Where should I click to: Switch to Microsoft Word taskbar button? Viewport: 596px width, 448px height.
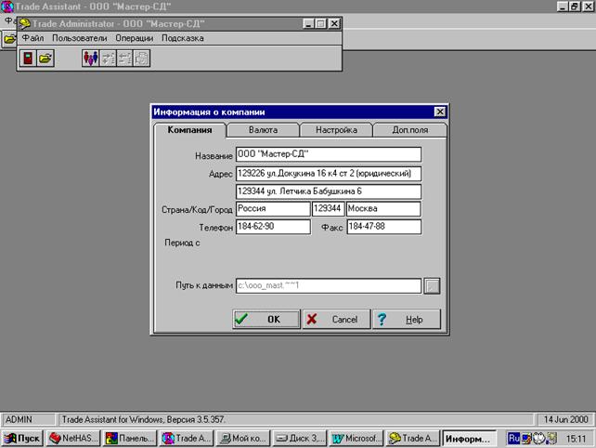[356, 439]
